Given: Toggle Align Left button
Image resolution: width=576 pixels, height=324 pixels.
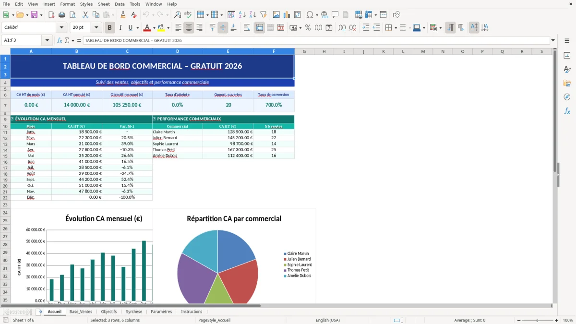Looking at the screenshot, I should click(x=178, y=28).
